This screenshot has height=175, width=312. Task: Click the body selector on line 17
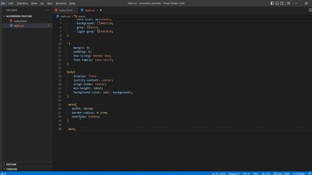pos(70,72)
